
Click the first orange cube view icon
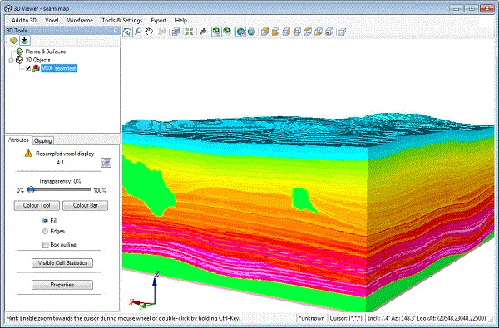(264, 32)
